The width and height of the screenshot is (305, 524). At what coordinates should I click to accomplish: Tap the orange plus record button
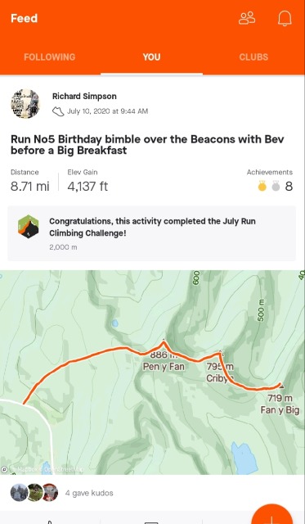272,514
